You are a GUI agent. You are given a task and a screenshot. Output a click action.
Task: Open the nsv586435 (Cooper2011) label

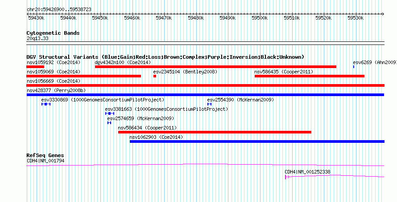click(x=284, y=72)
